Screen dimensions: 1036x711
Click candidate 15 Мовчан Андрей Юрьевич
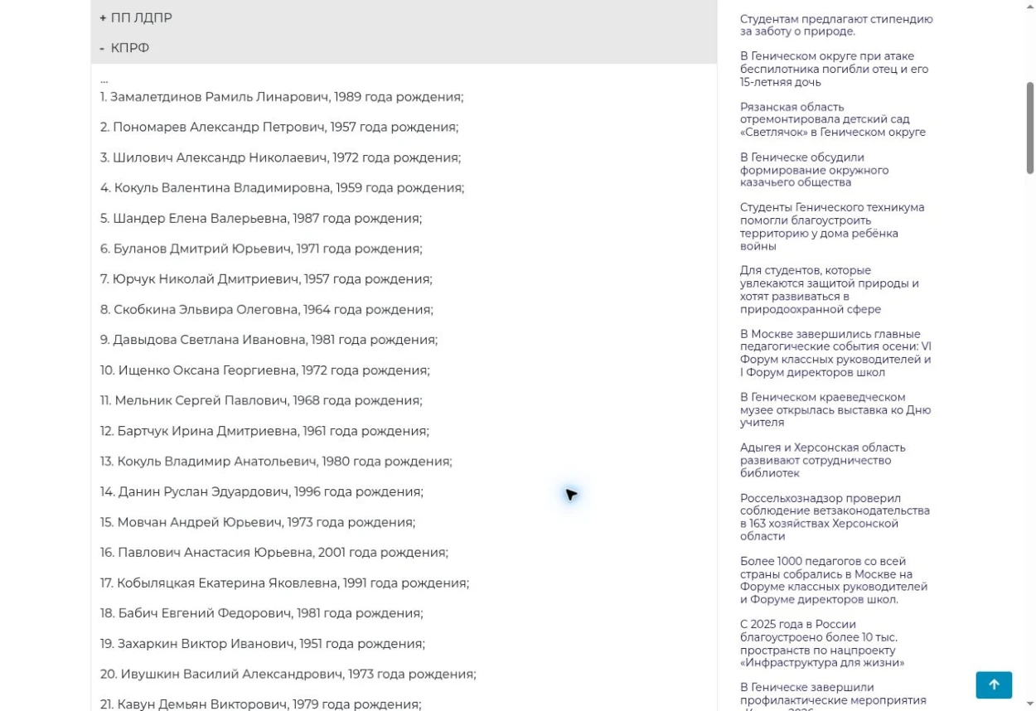[x=258, y=522]
